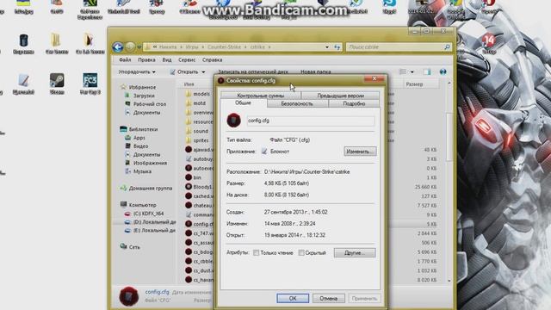Switch to the Предыдущие версии tab
Screen dimensions: 551x310
341,96
